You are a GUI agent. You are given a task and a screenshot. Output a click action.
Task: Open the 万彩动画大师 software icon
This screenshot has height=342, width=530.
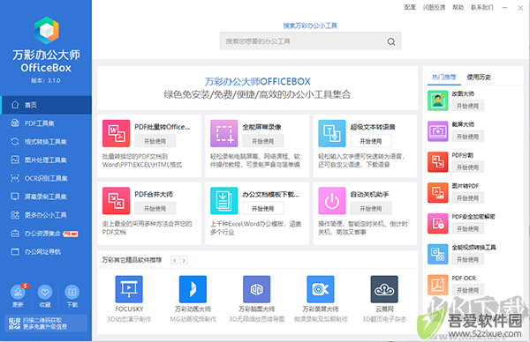(x=193, y=289)
